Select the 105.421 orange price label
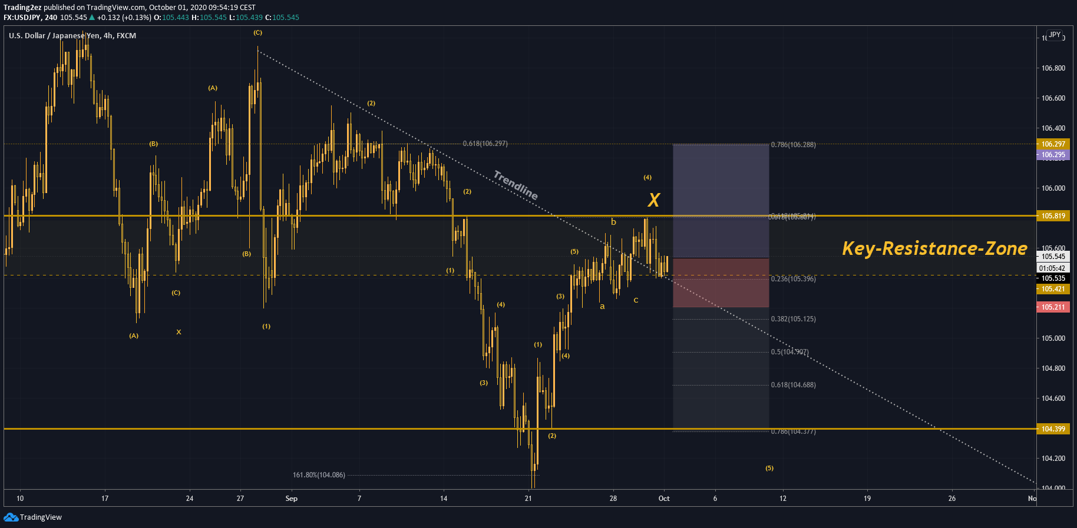This screenshot has width=1077, height=528. (1053, 289)
